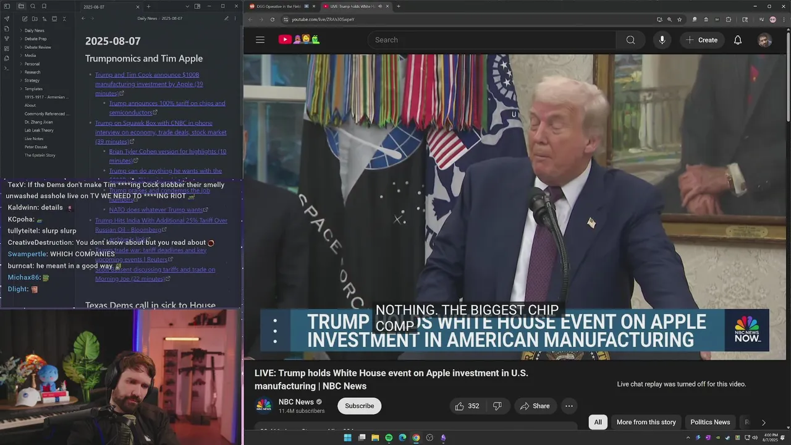Go to YouTube home via logo
Image resolution: width=791 pixels, height=445 pixels.
coord(299,40)
